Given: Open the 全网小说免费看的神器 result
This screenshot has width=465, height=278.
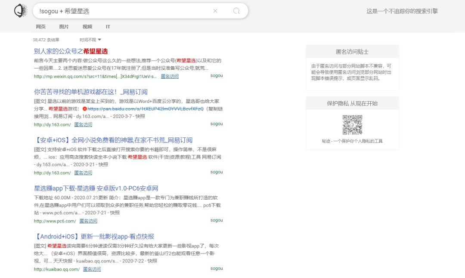Looking at the screenshot, I should [113, 140].
